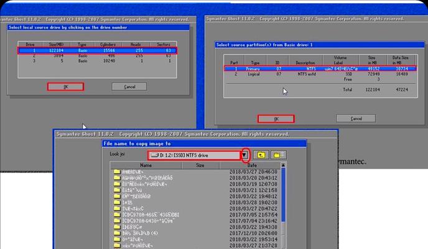Viewport: 428px width, 249px height.
Task: Click the date 2018/03/22 19:43:38
Action: click(253, 227)
